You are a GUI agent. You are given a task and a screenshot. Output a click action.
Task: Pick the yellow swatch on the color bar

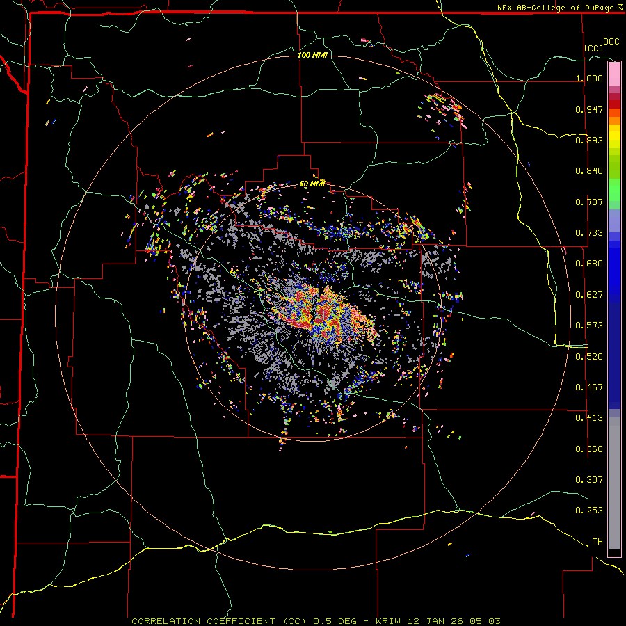(x=614, y=136)
